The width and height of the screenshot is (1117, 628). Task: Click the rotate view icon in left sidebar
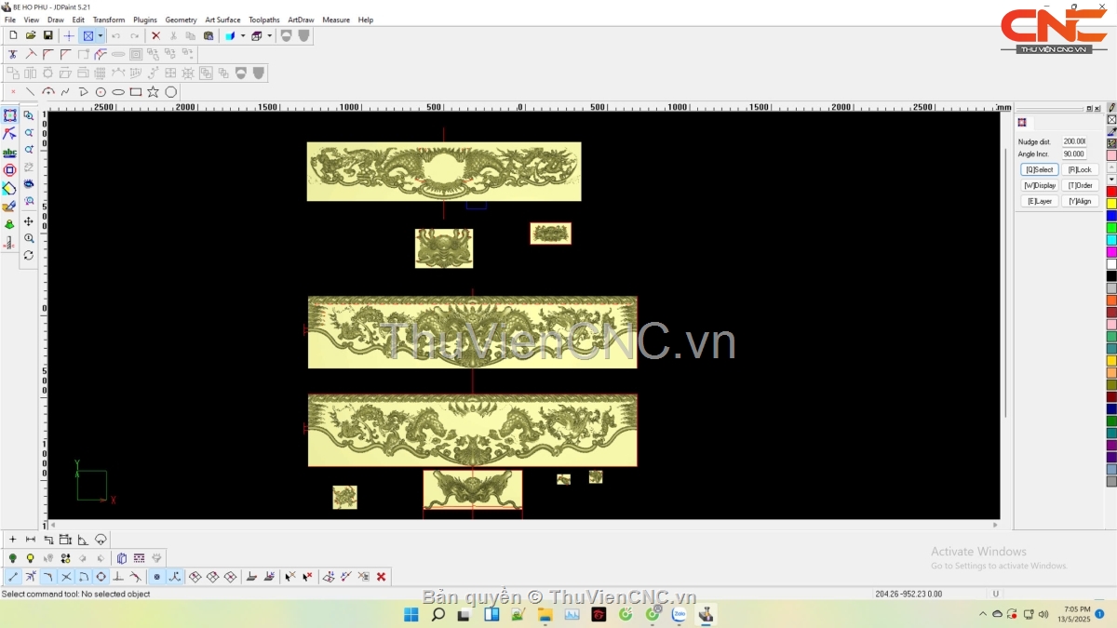[29, 255]
